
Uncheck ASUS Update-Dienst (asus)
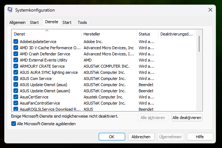click(x=16, y=85)
